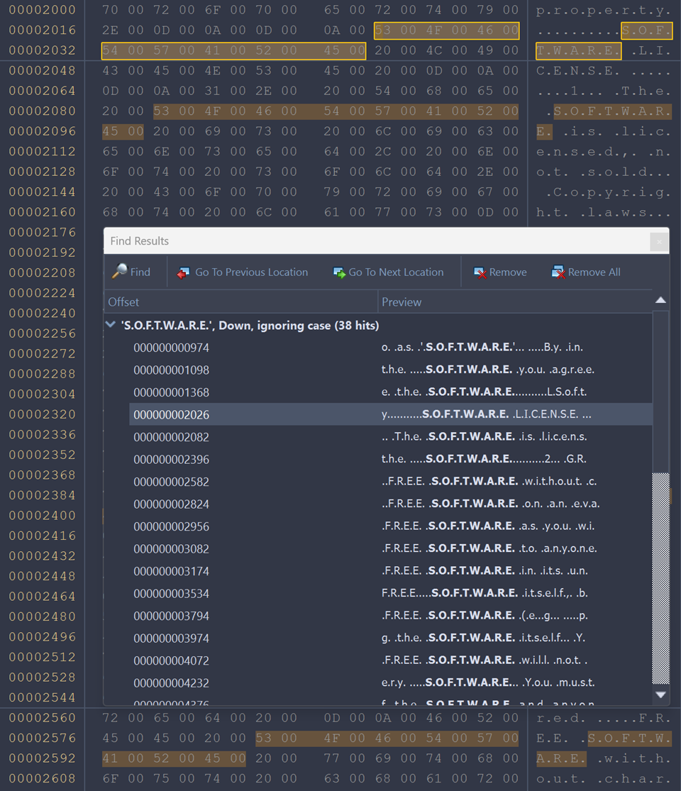The height and width of the screenshot is (791, 681).
Task: Select result at offset 000000000974
Action: click(171, 348)
